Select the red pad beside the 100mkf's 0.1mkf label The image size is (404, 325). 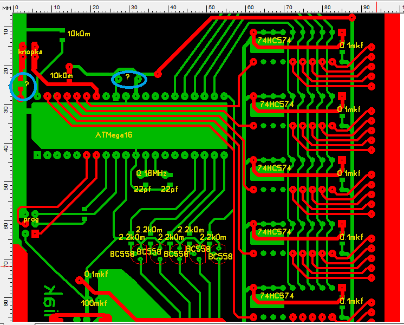(x=80, y=280)
